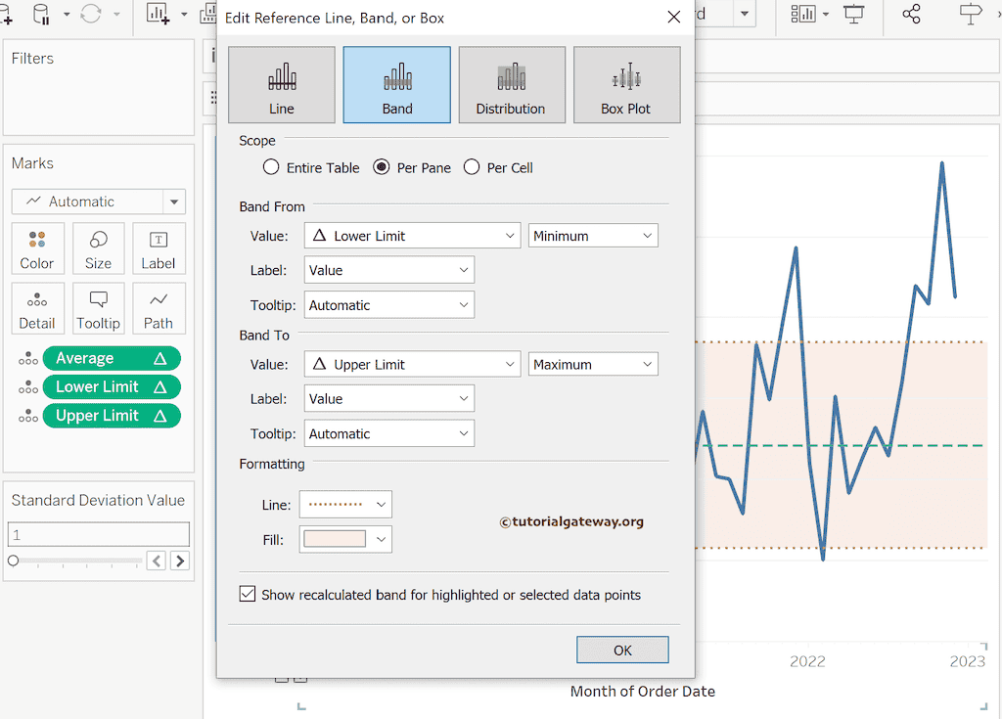This screenshot has height=719, width=1002.
Task: Switch to the Box Plot type
Action: [626, 85]
